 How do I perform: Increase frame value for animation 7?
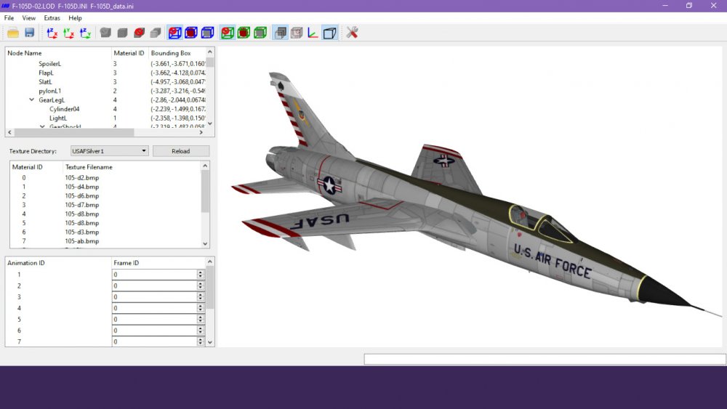(x=201, y=339)
